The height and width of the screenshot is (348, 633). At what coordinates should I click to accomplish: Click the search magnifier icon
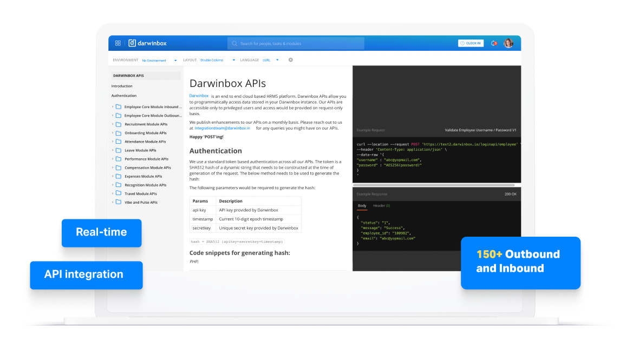[x=234, y=43]
